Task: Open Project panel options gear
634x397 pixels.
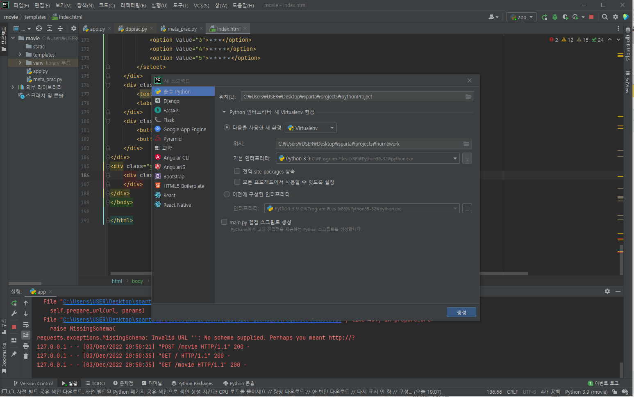Action: [x=74, y=28]
